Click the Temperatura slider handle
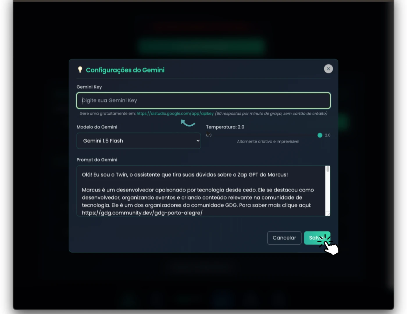The height and width of the screenshot is (314, 407). (x=320, y=135)
